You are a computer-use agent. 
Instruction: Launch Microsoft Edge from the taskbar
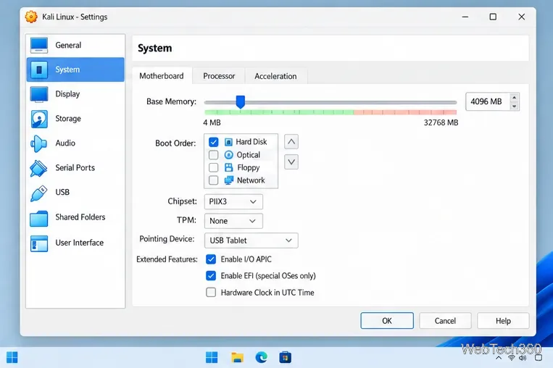262,357
